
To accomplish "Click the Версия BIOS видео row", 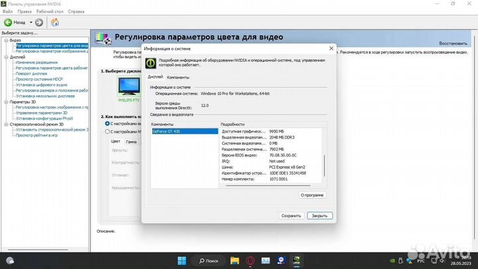I will point(271,155).
